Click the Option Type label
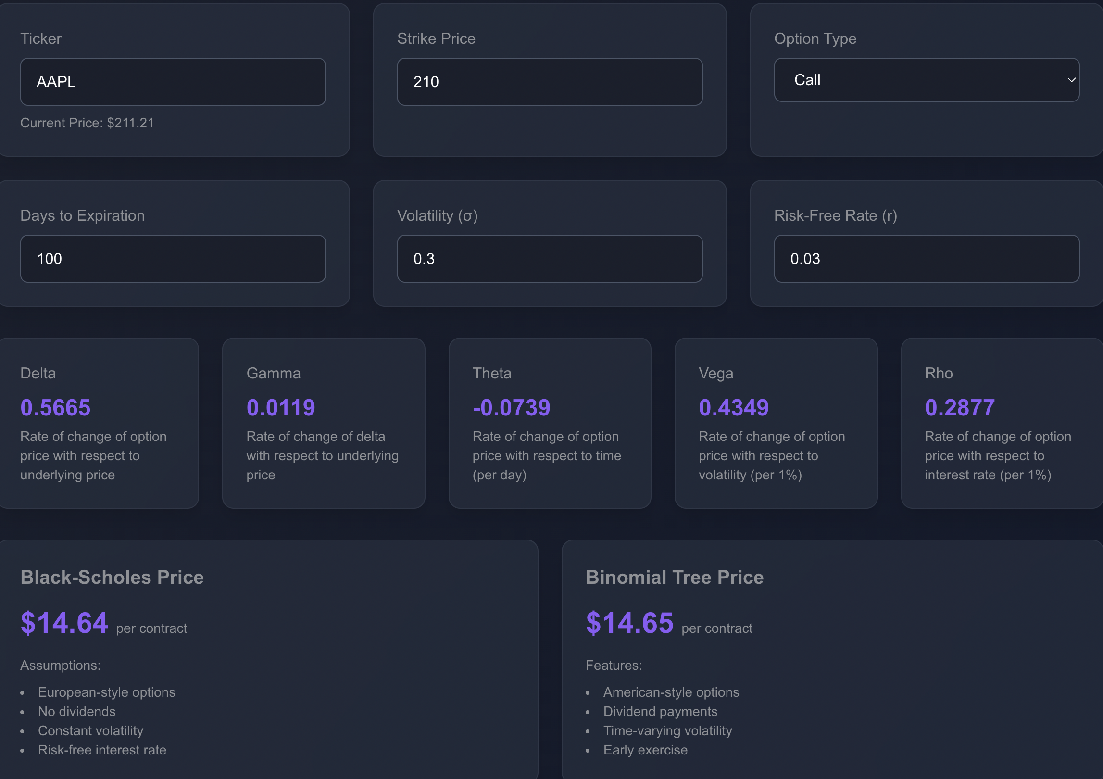The height and width of the screenshot is (779, 1103). tap(815, 38)
